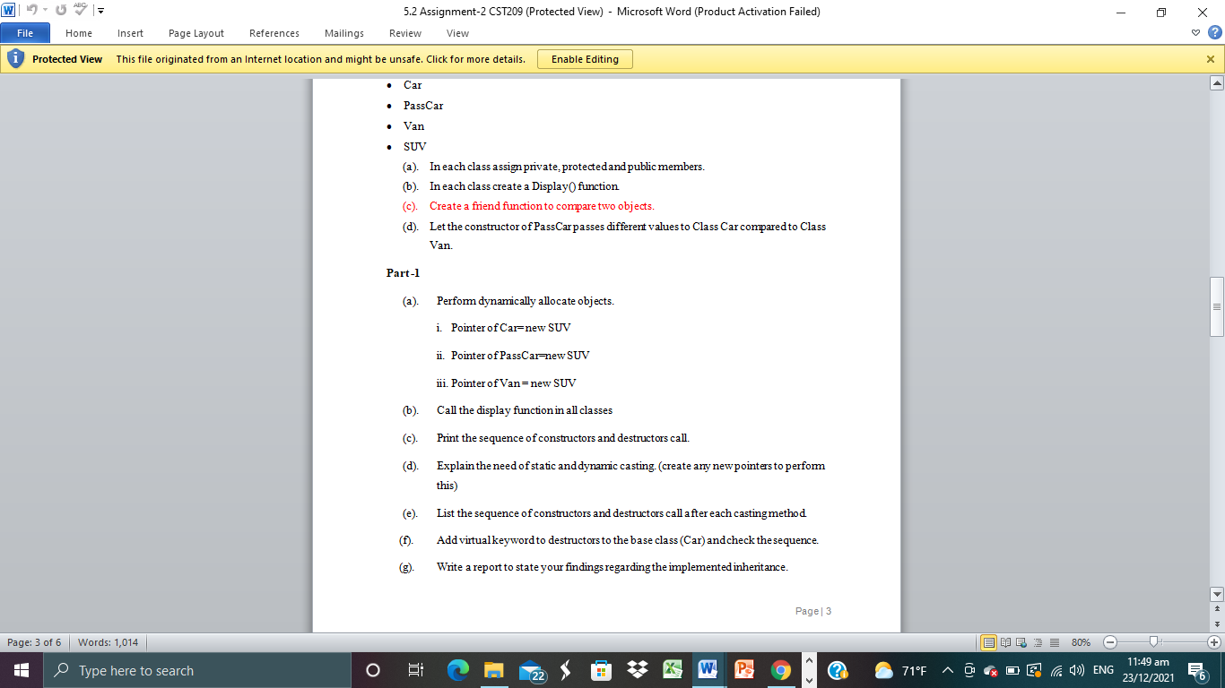
Task: Click the Redo icon next to Undo
Action: [x=61, y=10]
